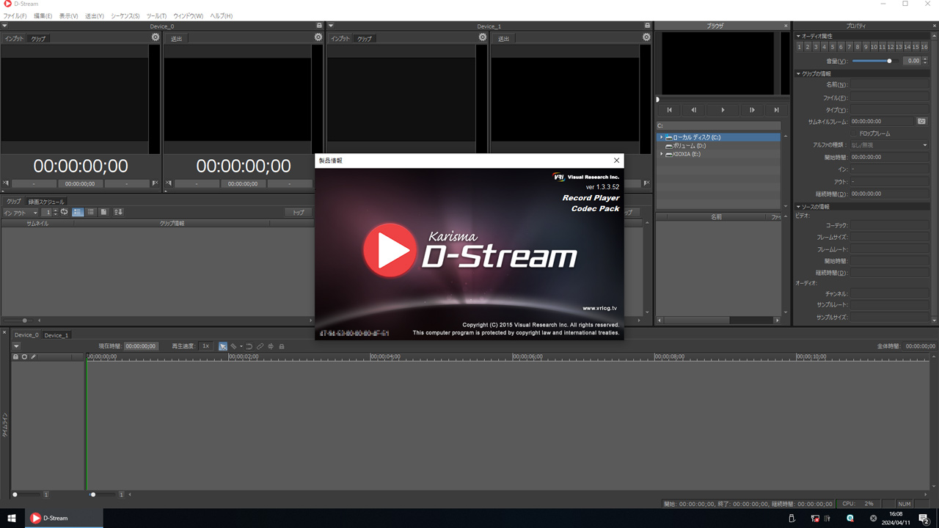Click the sort A-Z icon in clip panel

[118, 213]
